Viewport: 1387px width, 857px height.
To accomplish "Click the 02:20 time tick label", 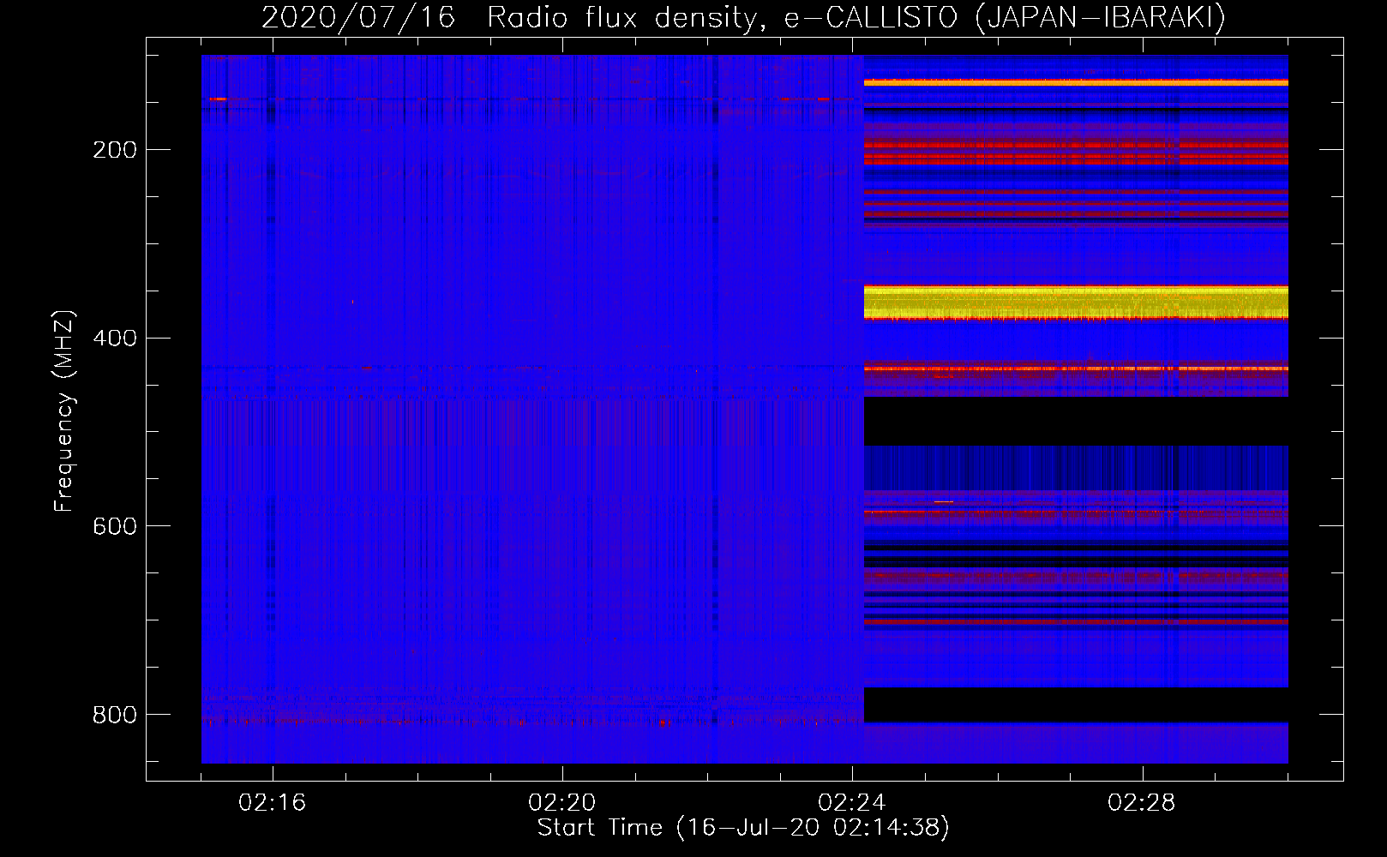I will [562, 802].
